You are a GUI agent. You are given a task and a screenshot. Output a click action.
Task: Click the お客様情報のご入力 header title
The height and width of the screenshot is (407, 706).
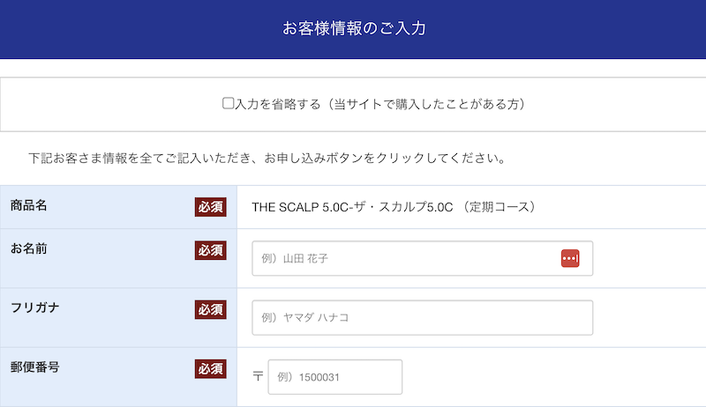(x=353, y=29)
